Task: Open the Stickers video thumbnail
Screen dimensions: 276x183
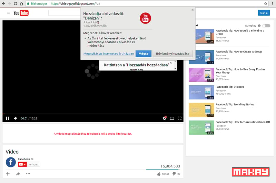Action: click(x=201, y=92)
